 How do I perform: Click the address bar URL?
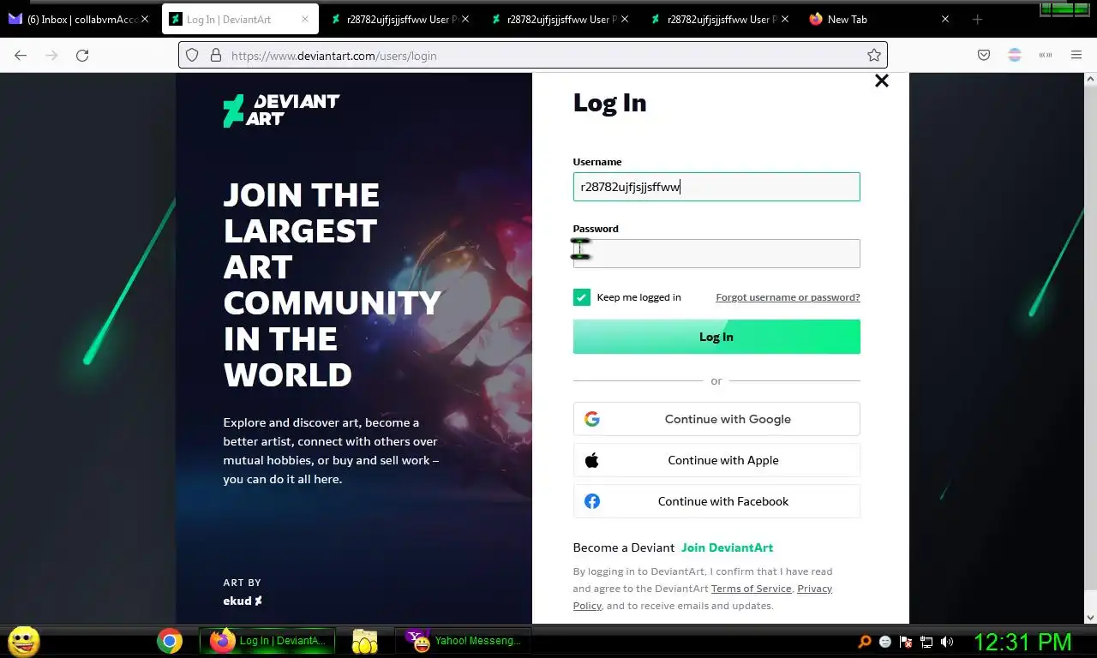pyautogui.click(x=334, y=56)
